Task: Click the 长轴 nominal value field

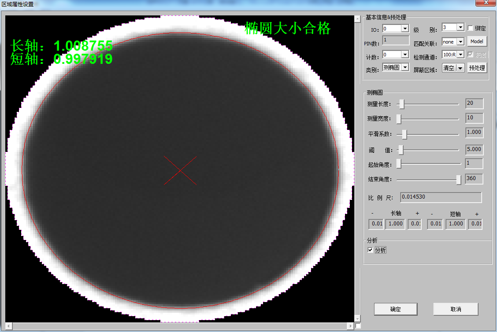Action: click(x=395, y=224)
